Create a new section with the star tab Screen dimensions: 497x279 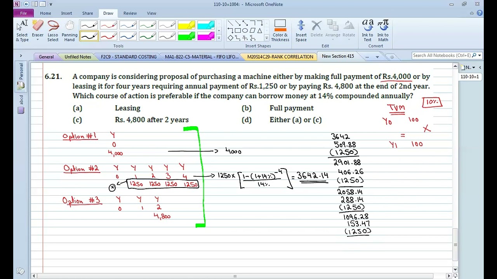click(x=392, y=57)
